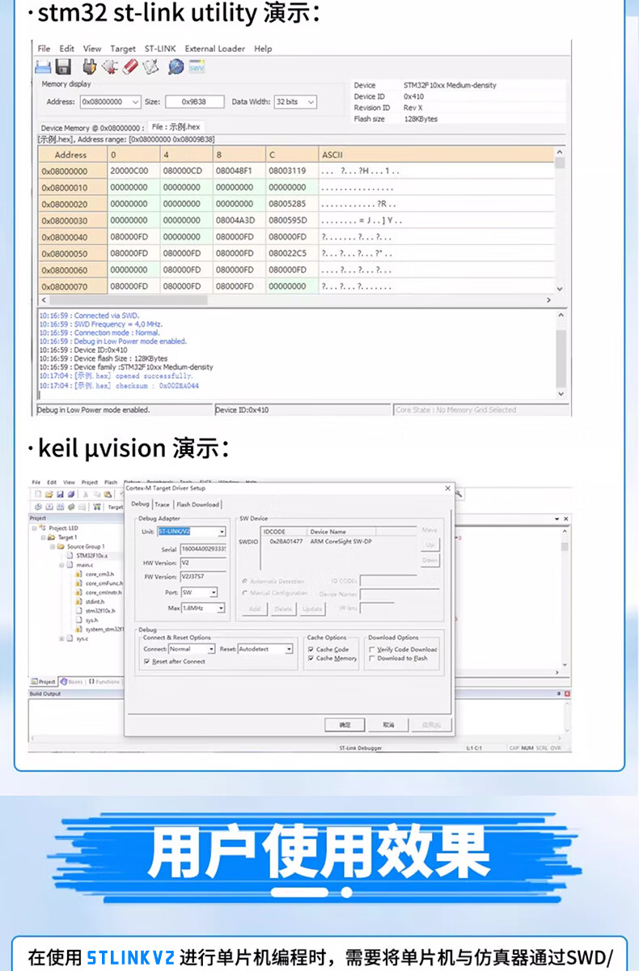639x971 pixels.
Task: Click the Open file icon in ST-LINK toolbar
Action: point(44,66)
